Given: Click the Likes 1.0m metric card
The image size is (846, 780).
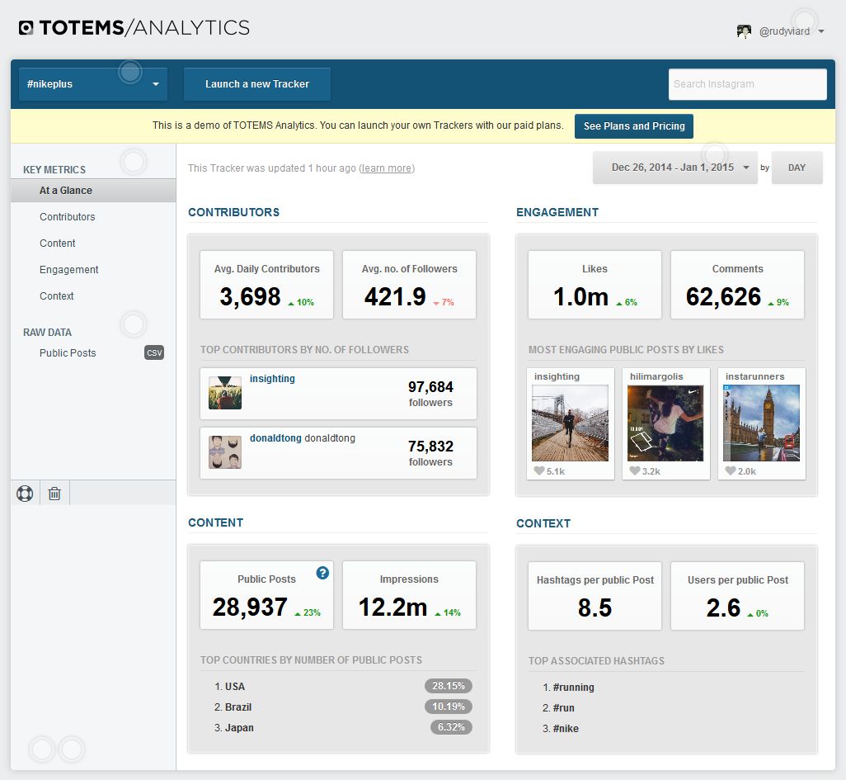Looking at the screenshot, I should [595, 285].
